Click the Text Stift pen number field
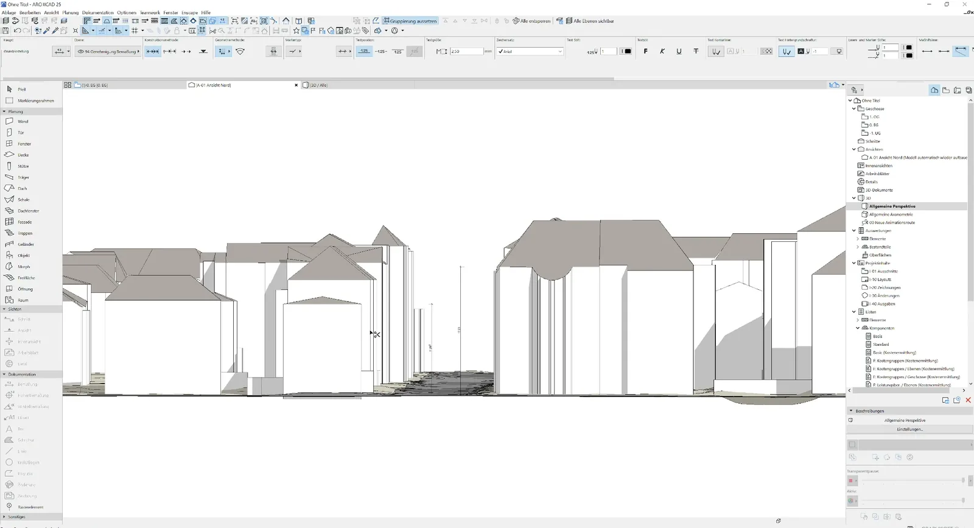 tap(609, 51)
